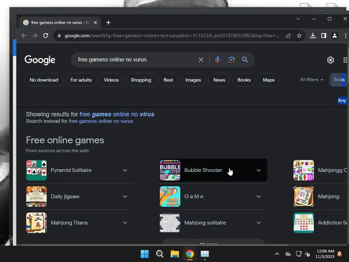
Task: Open the Google apps grid
Action: point(345,60)
